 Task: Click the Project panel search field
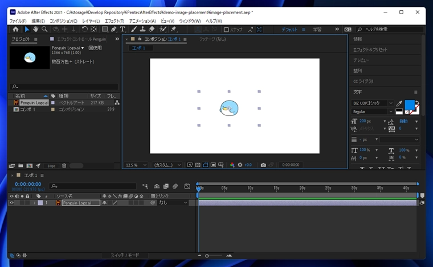tap(64, 86)
